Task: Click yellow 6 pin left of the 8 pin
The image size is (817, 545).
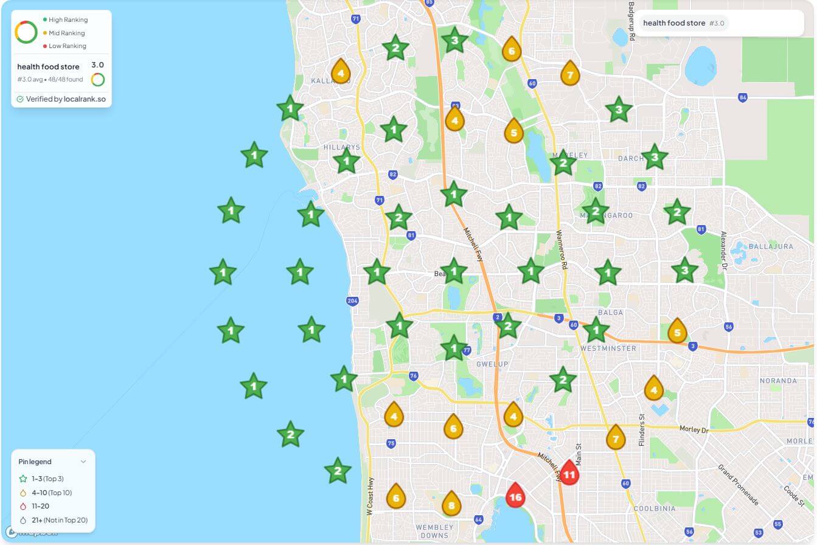Action: click(x=396, y=496)
